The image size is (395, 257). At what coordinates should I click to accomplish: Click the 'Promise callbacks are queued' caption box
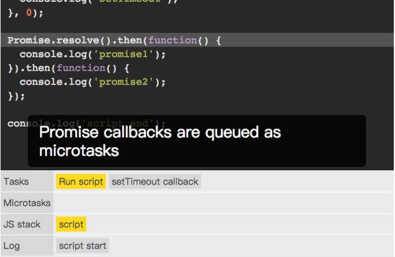click(x=197, y=141)
